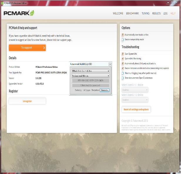
Task: Click the generated key field in keygen
Action: point(91,80)
